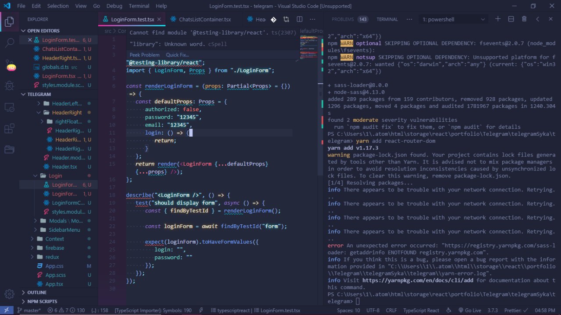Expand the OUTLINE section
This screenshot has height=315, width=561.
tap(58, 292)
